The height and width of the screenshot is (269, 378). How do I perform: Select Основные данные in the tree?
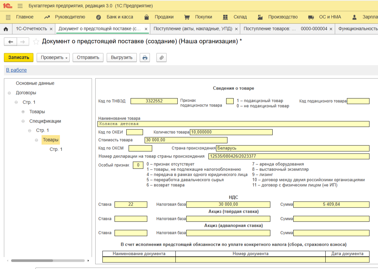[35, 83]
